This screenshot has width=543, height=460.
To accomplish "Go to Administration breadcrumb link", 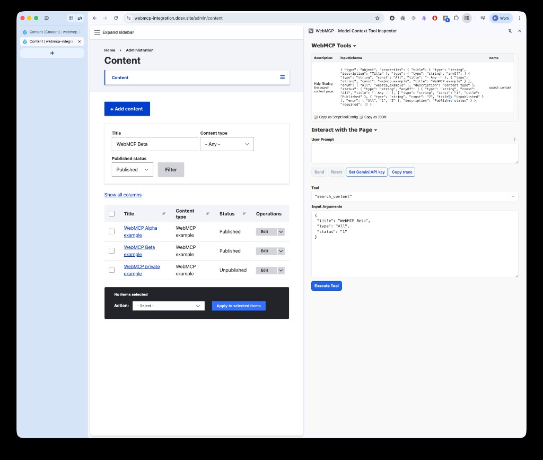I will tap(139, 50).
